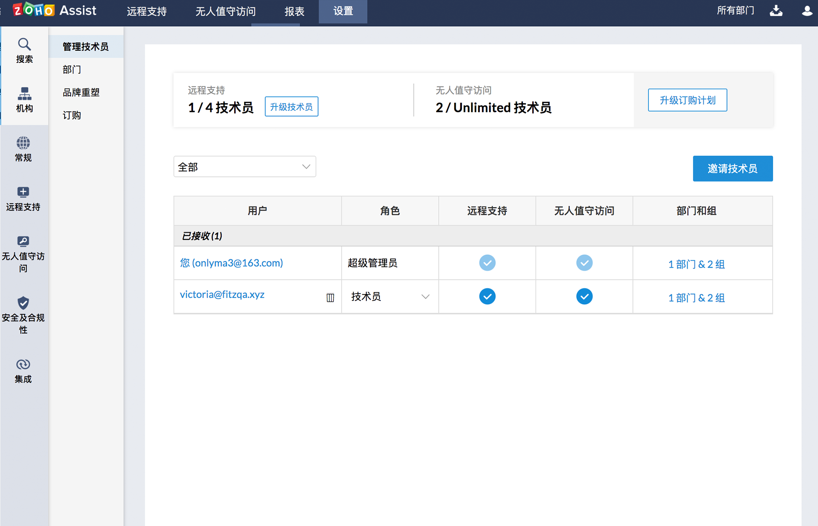This screenshot has height=526, width=818.
Task: Toggle remote support checkbox for onlyma3@163.com
Action: (487, 263)
